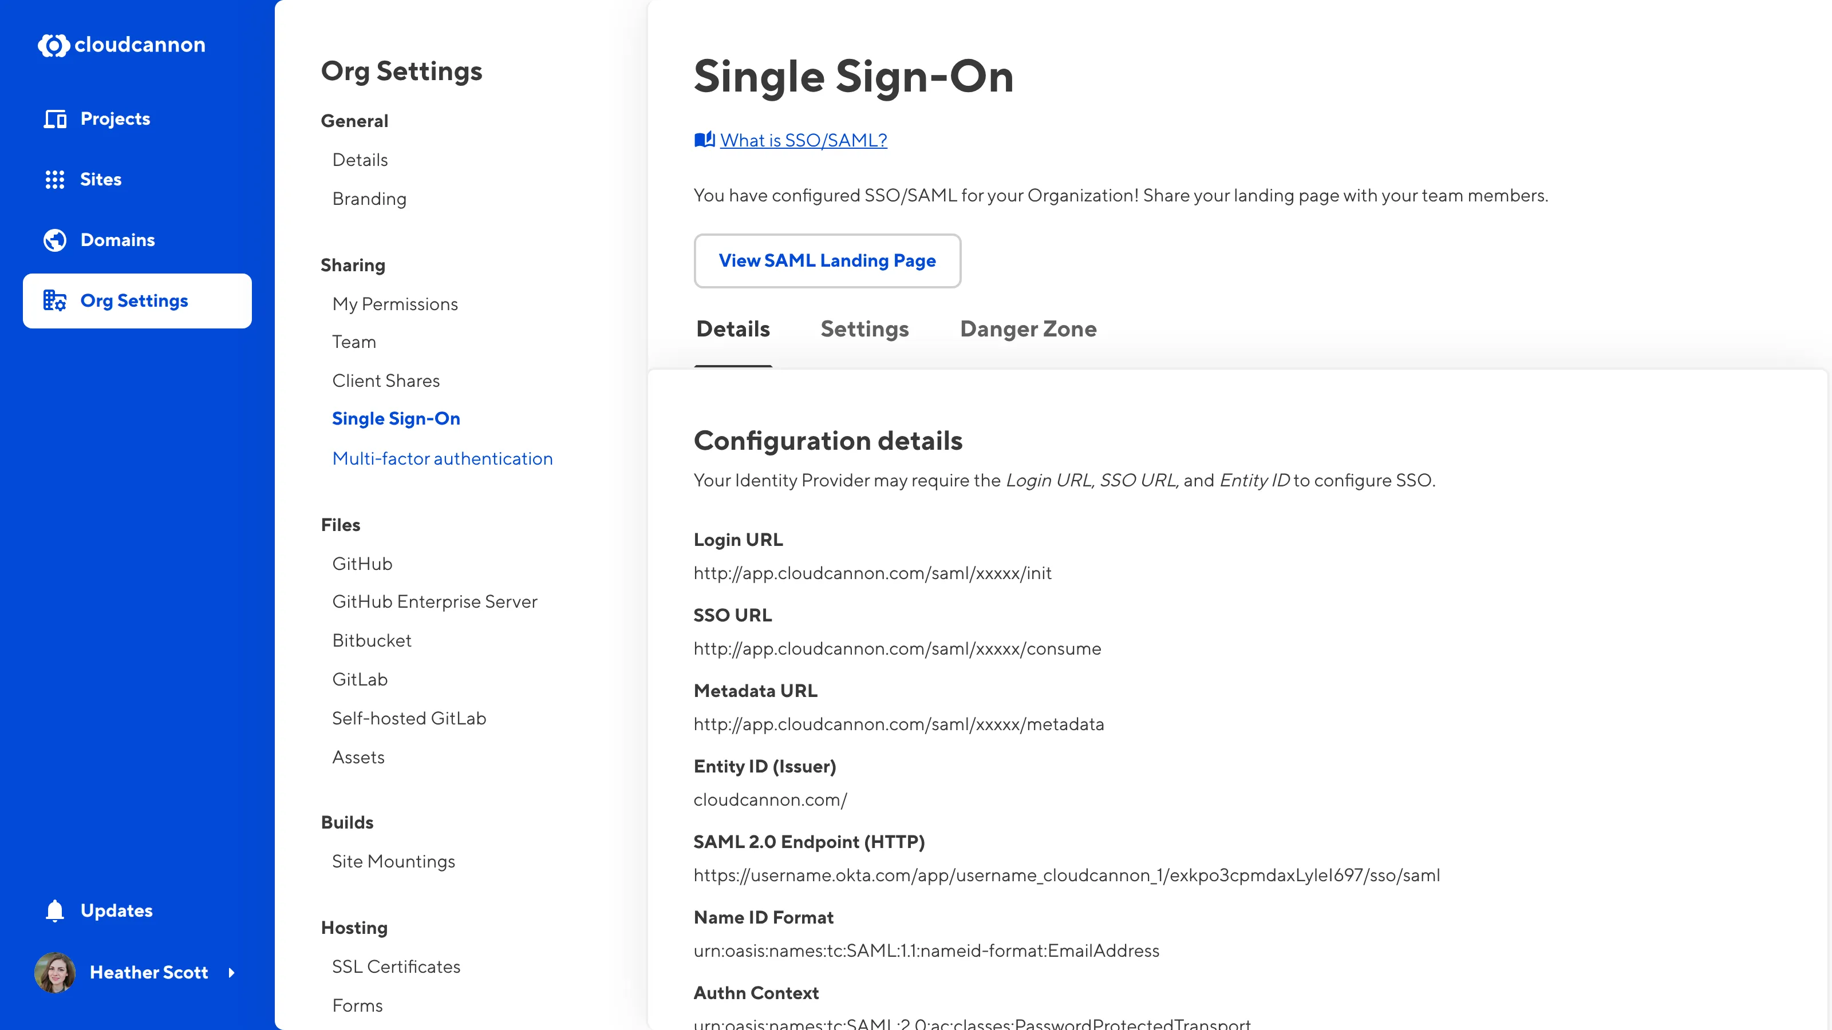Open the Danger Zone tab
Screen dimensions: 1832x1030
click(x=1028, y=329)
